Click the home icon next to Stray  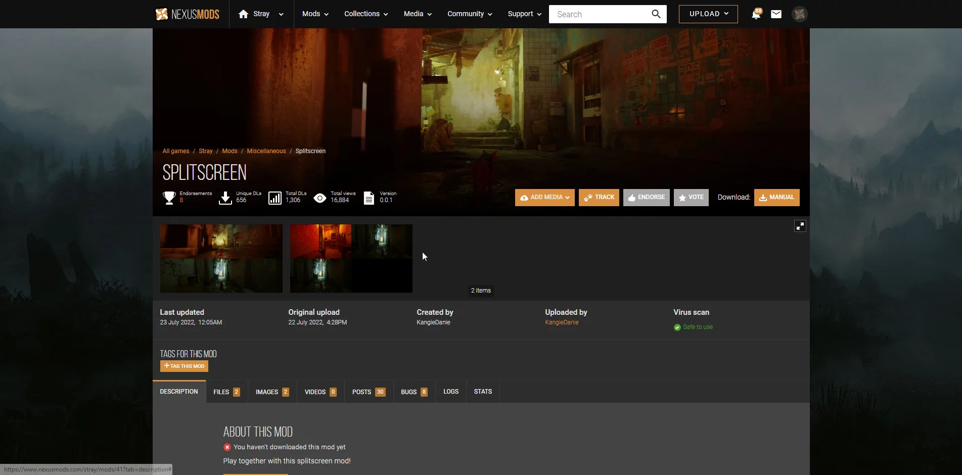tap(243, 14)
